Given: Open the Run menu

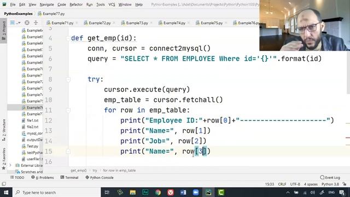Looking at the screenshot, I should click(x=89, y=4).
